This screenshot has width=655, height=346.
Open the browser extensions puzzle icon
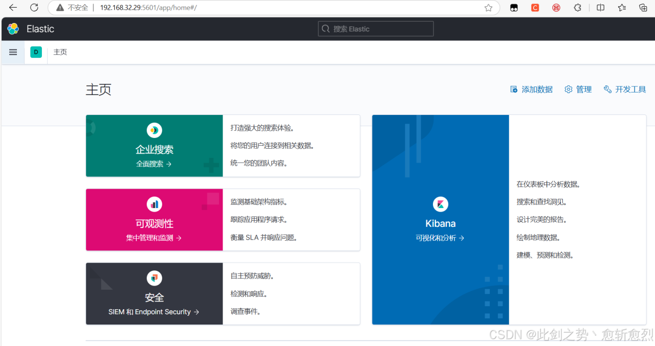(x=577, y=8)
